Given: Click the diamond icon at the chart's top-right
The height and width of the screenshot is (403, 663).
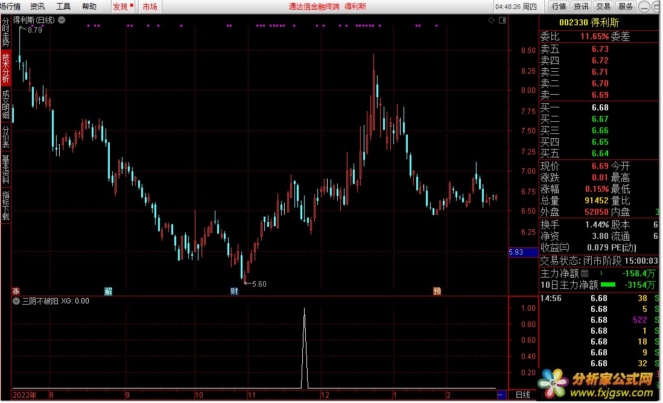Looking at the screenshot, I should pos(491,20).
